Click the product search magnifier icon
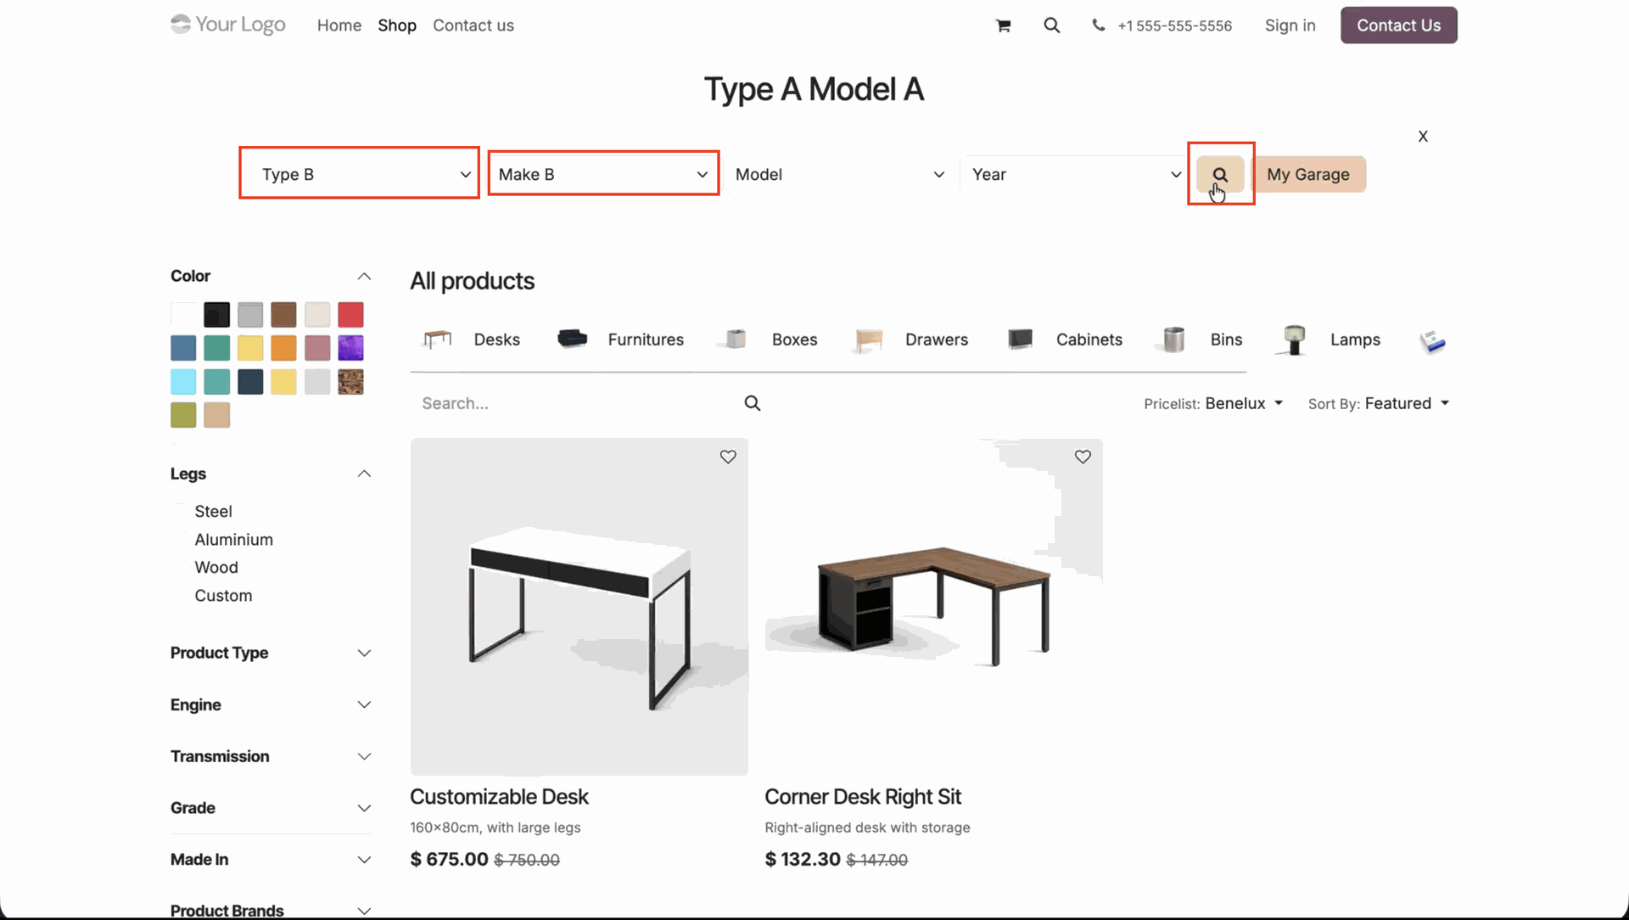This screenshot has width=1629, height=920. click(x=753, y=403)
